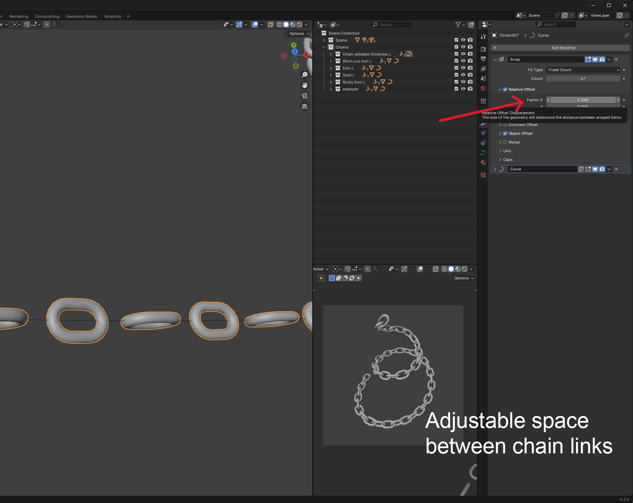The height and width of the screenshot is (503, 633).
Task: Click the outliner Search field
Action: coord(391,25)
